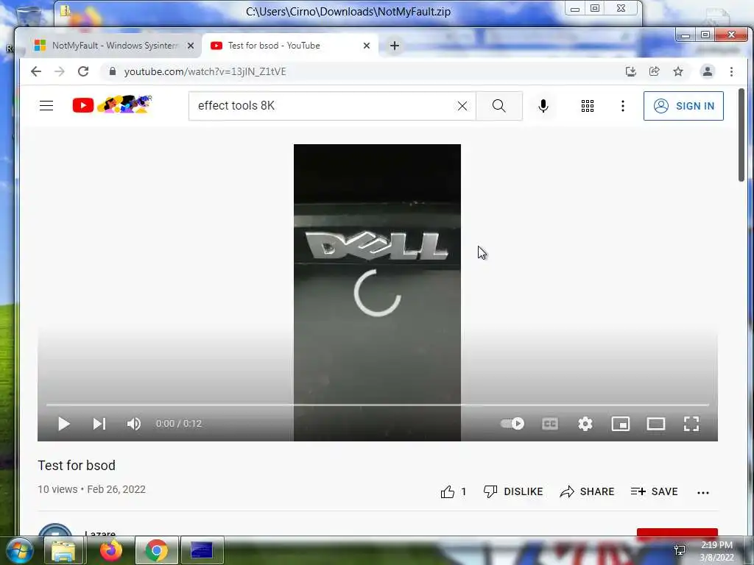Click the DISLIKE button
Screen dimensions: 754x565
513,491
